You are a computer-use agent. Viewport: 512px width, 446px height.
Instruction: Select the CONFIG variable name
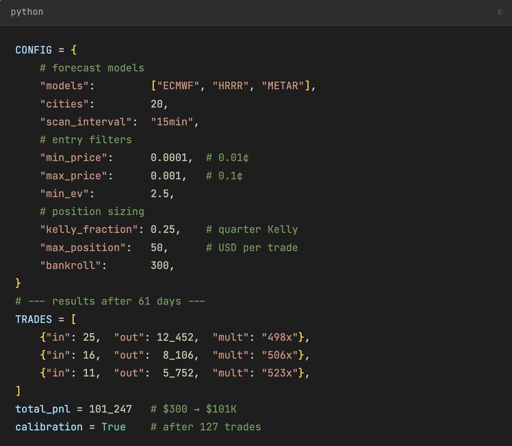(x=33, y=50)
